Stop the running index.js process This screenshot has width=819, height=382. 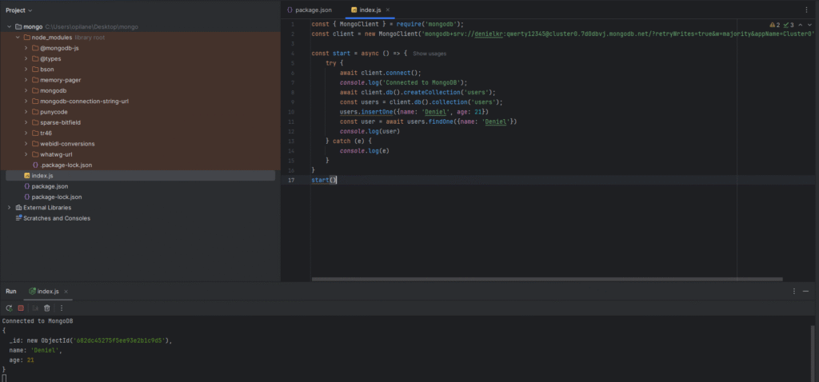pos(22,308)
